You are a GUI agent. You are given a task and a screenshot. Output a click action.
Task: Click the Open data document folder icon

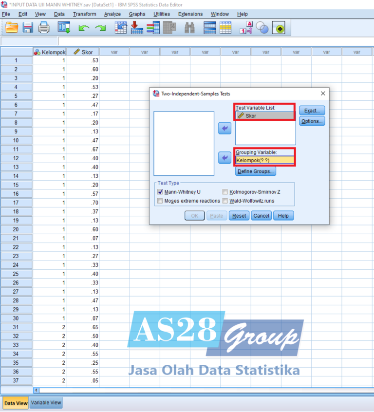click(12, 28)
